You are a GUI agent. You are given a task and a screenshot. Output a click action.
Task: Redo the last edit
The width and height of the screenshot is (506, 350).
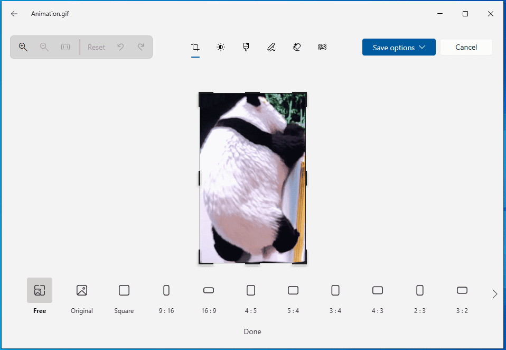tap(140, 47)
